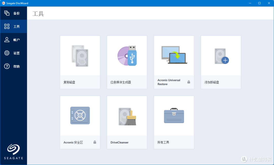Minimize the DiscWizard window
Viewport: 274px width, 165px height.
pos(250,3)
